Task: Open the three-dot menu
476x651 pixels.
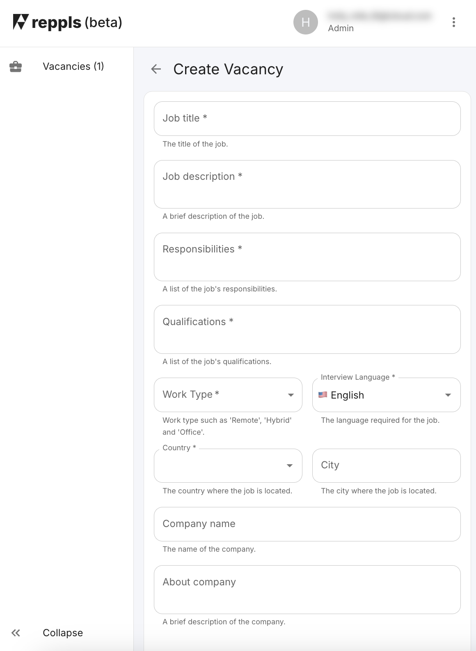Action: click(x=454, y=22)
